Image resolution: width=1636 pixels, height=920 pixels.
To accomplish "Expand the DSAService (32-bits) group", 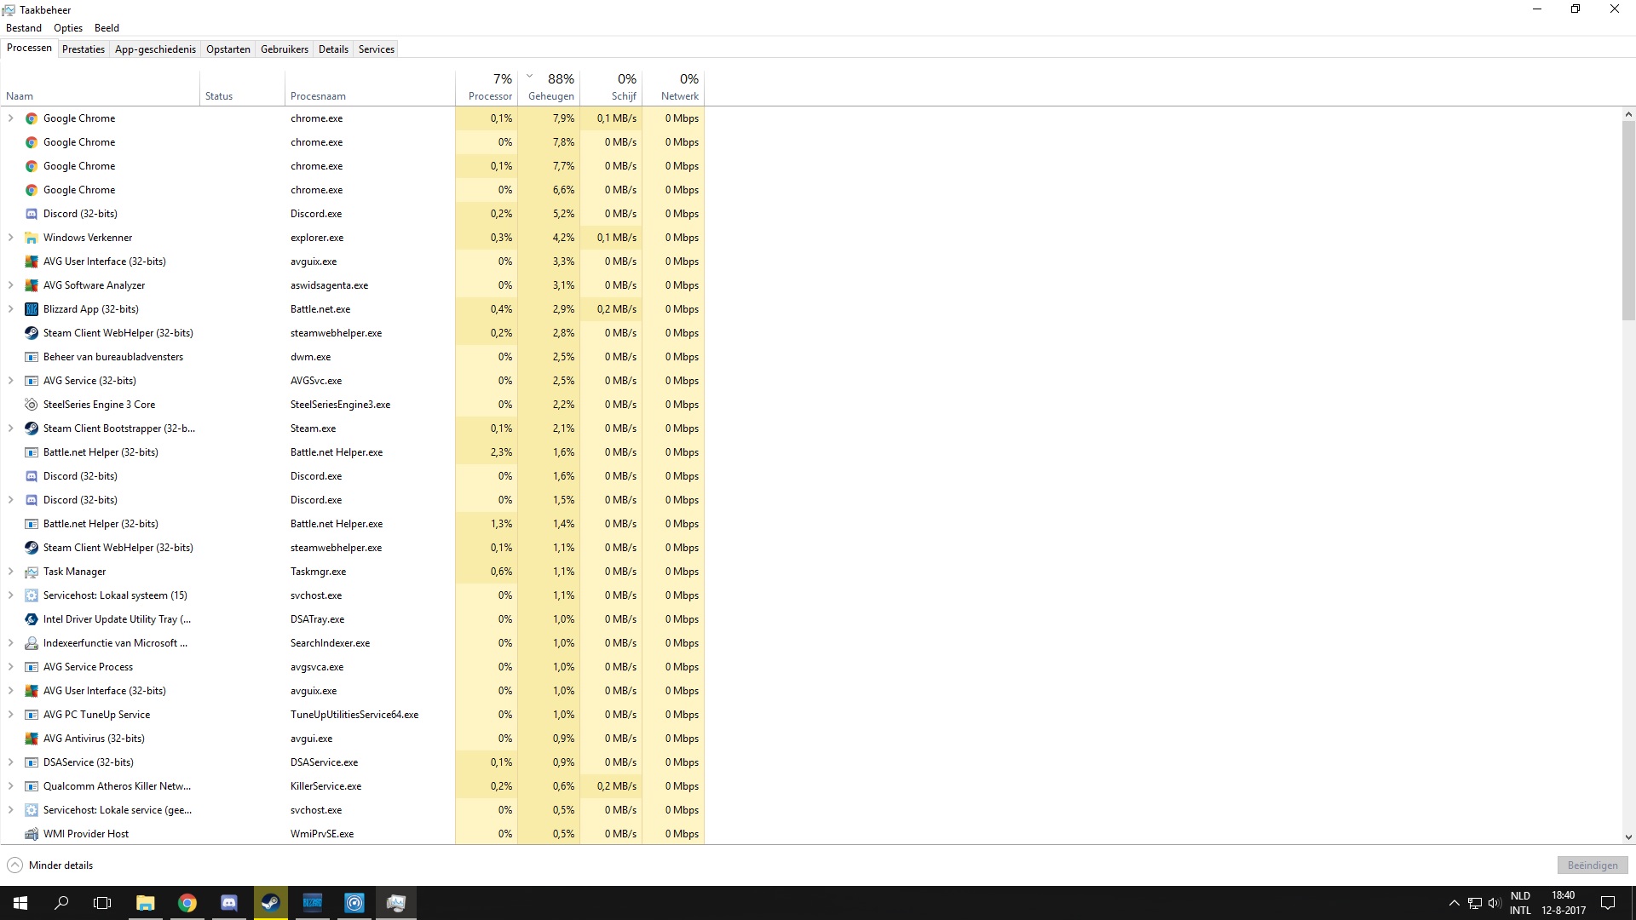I will point(10,762).
